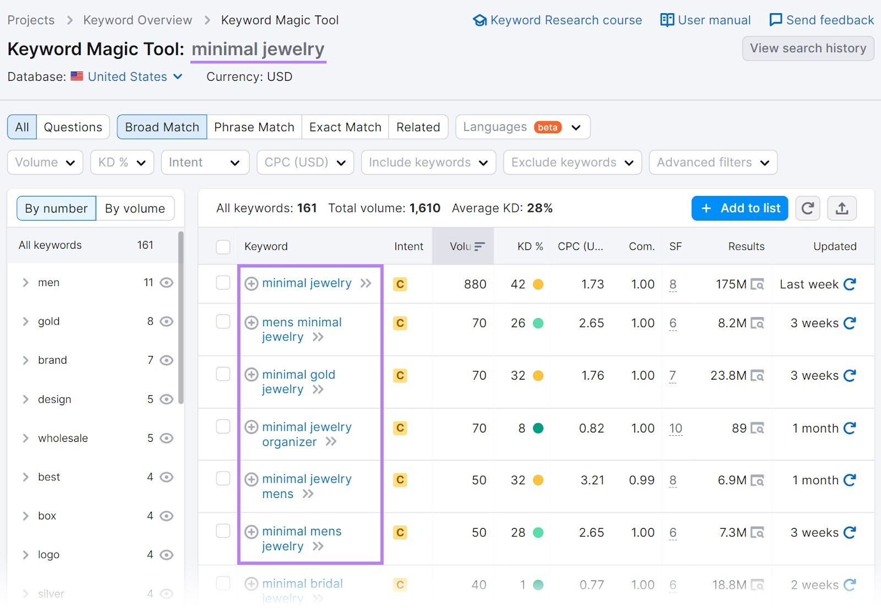Image resolution: width=881 pixels, height=613 pixels.
Task: Click the yellow KD indicator for 'minimal gold jewelry'
Action: (x=538, y=375)
